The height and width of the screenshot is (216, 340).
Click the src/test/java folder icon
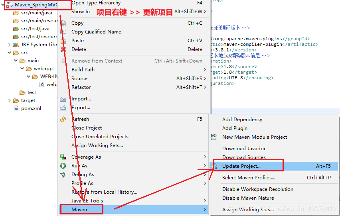(x=16, y=29)
